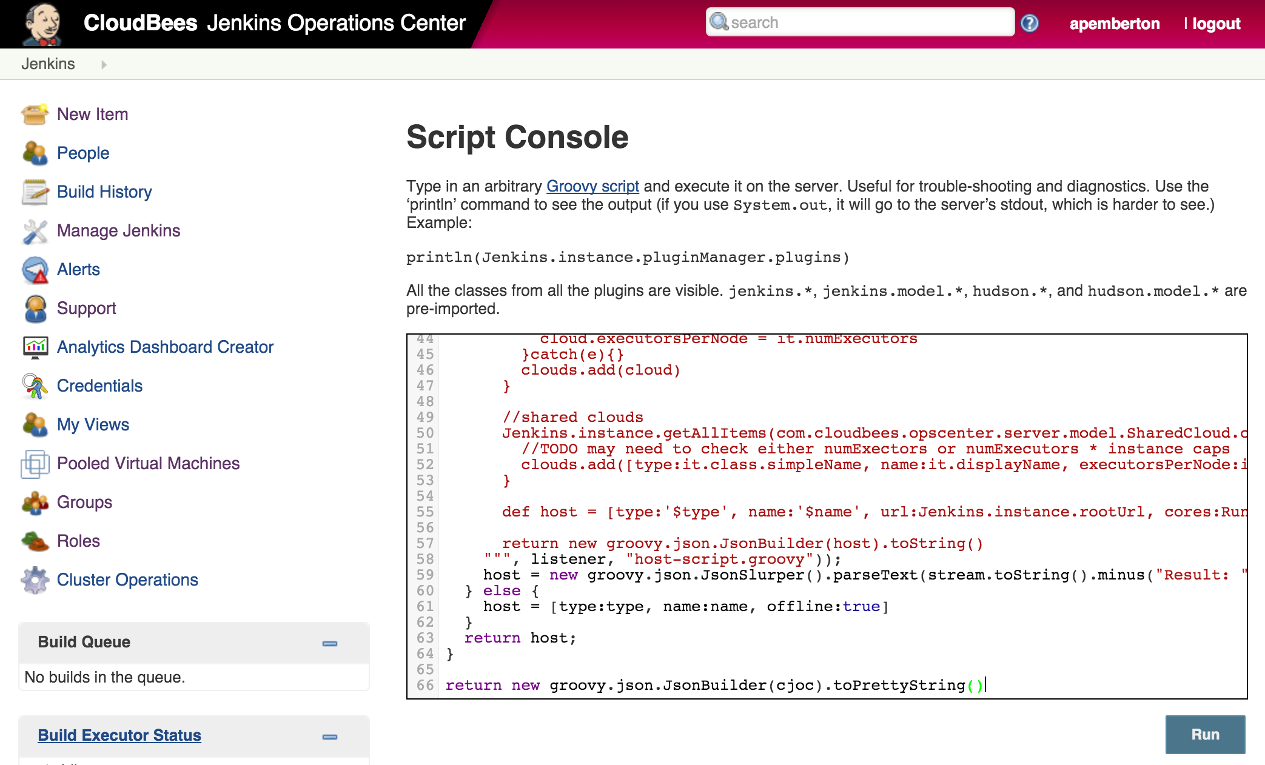This screenshot has height=765, width=1265.
Task: Click the logout link
Action: [1216, 24]
